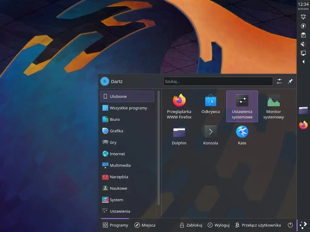Click the application launcher button
Viewport: 310px width, 232px height.
[303, 225]
